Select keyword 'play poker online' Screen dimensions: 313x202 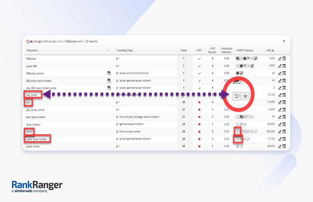click(x=35, y=110)
